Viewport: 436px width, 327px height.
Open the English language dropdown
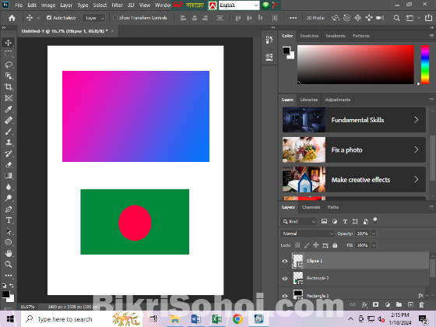[x=239, y=5]
